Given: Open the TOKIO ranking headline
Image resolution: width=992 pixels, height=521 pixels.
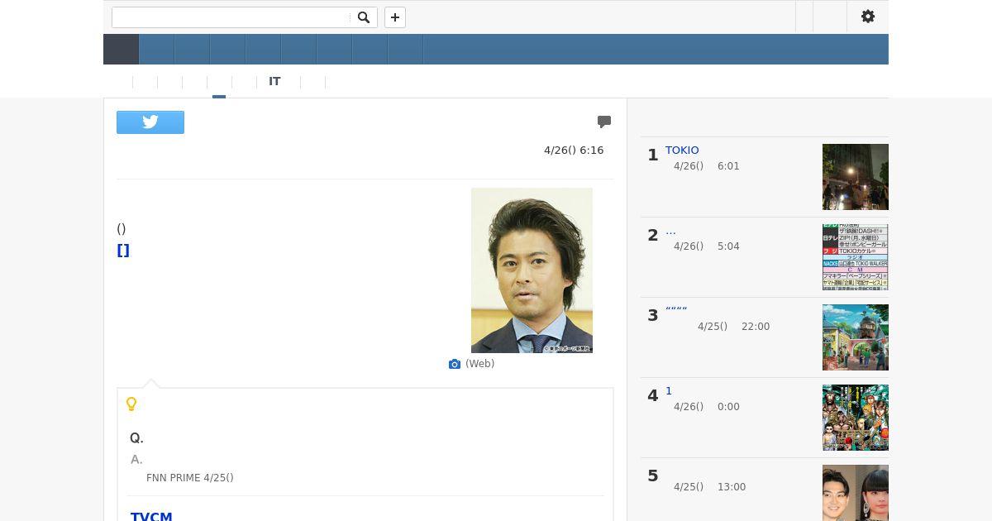Looking at the screenshot, I should pyautogui.click(x=682, y=150).
